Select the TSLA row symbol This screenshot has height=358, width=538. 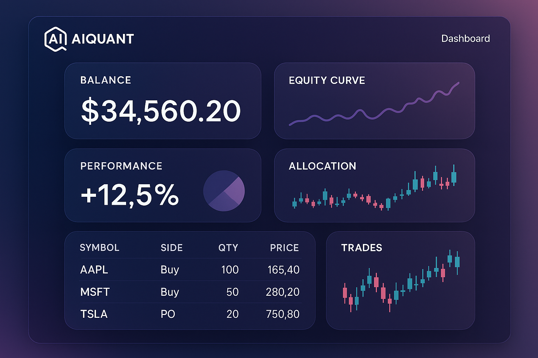pos(94,314)
